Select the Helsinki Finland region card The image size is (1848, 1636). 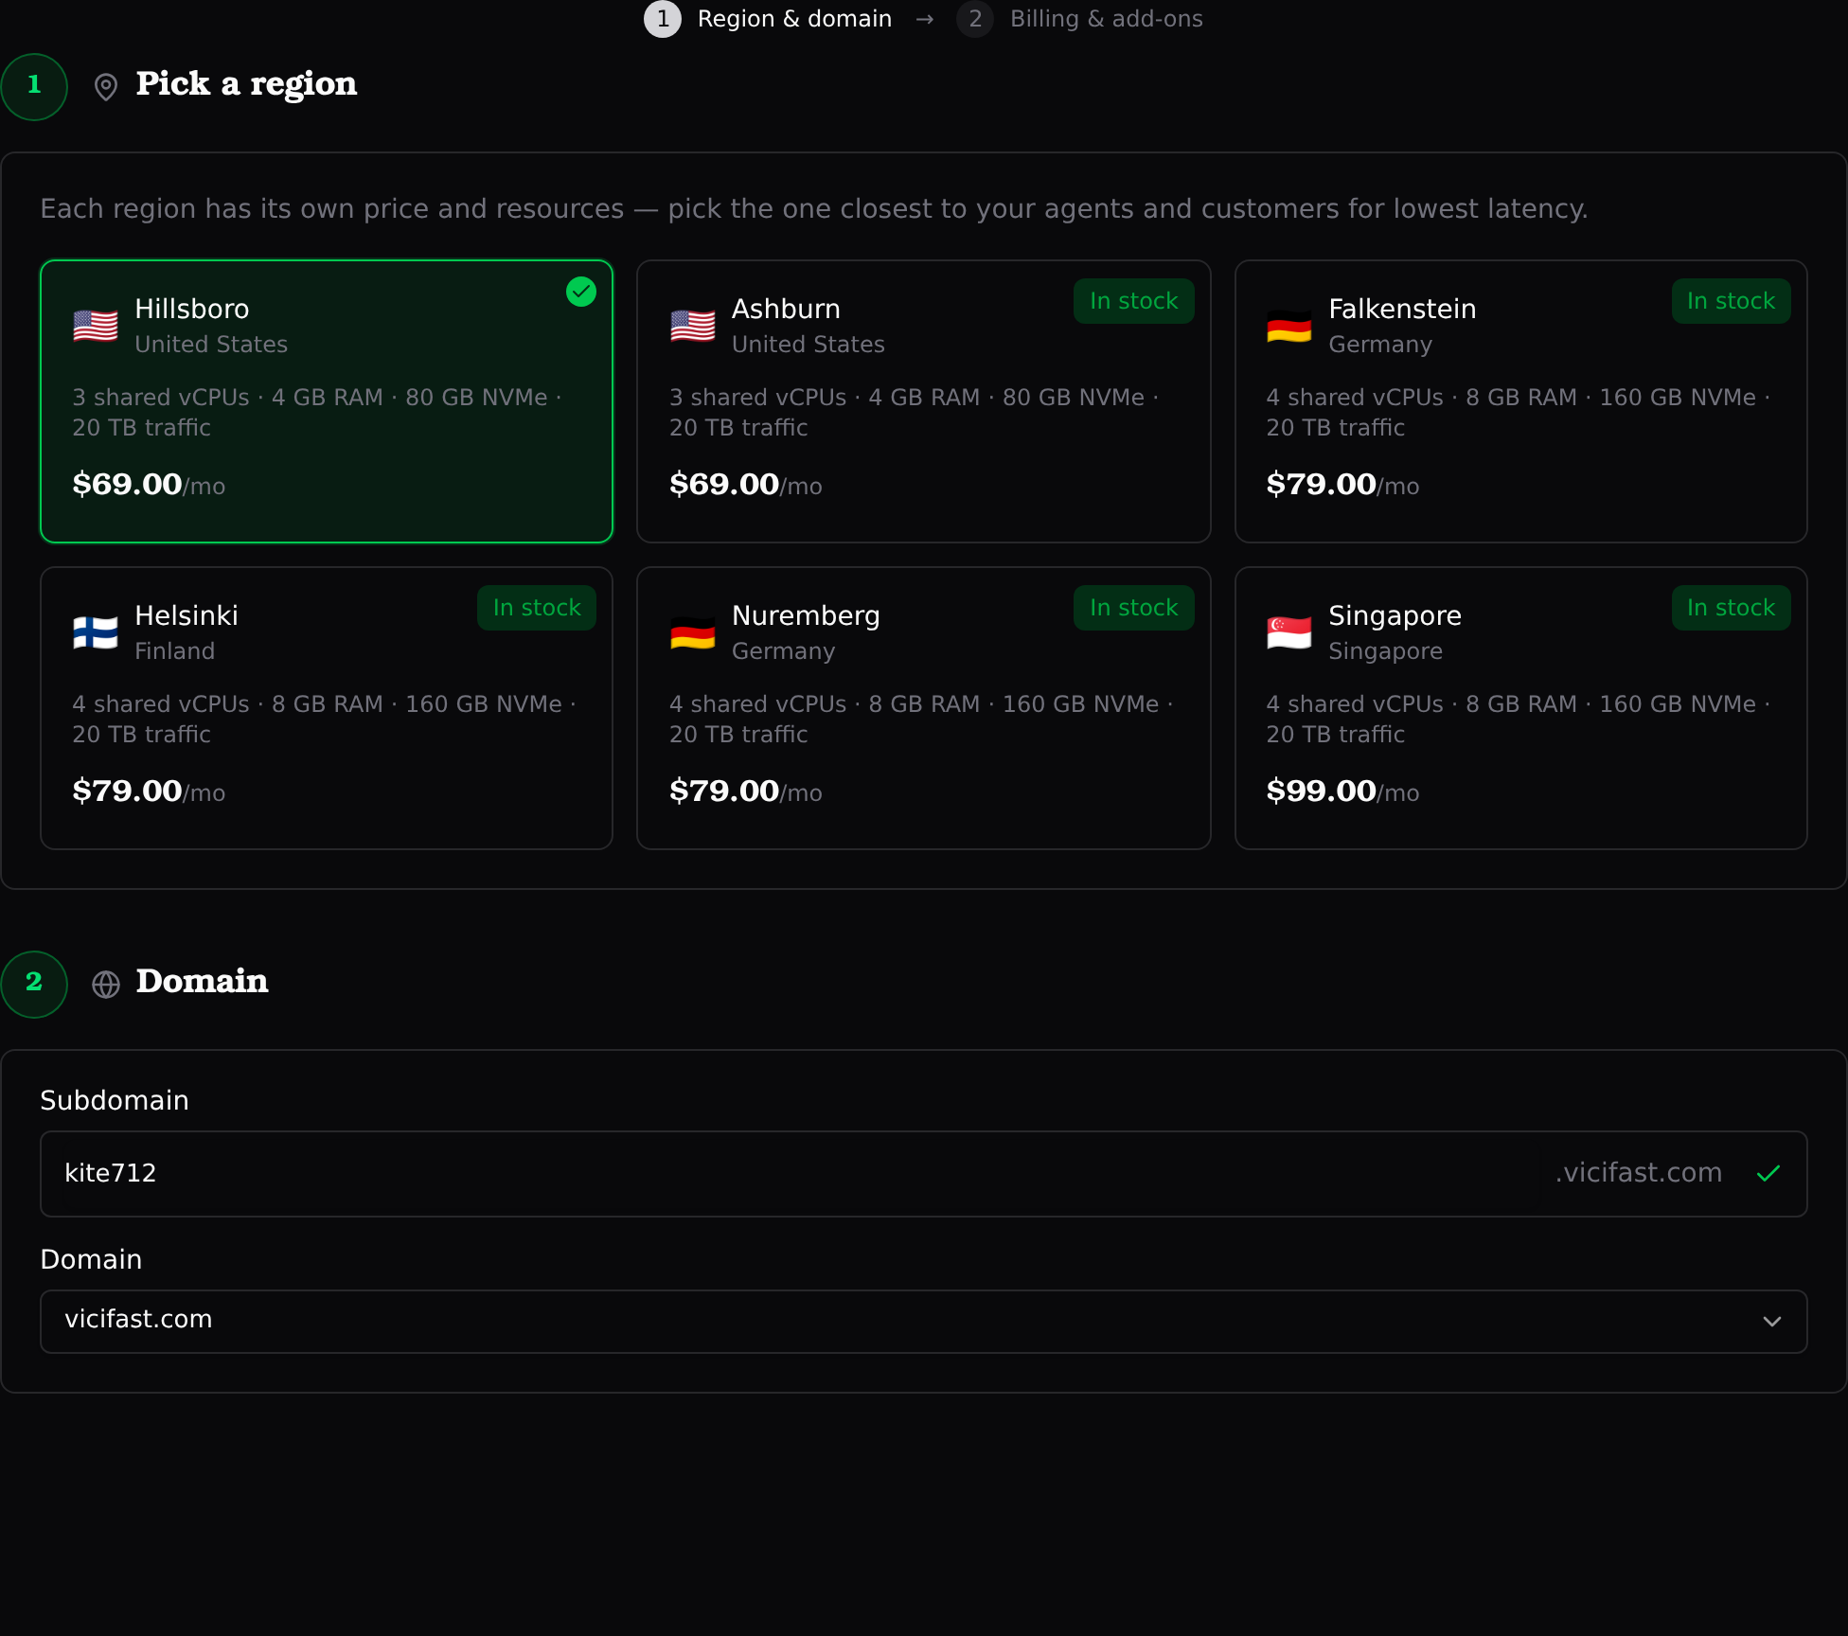point(327,708)
